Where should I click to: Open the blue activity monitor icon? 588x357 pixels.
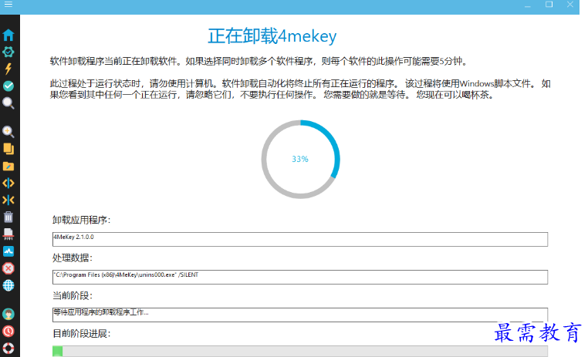8,251
